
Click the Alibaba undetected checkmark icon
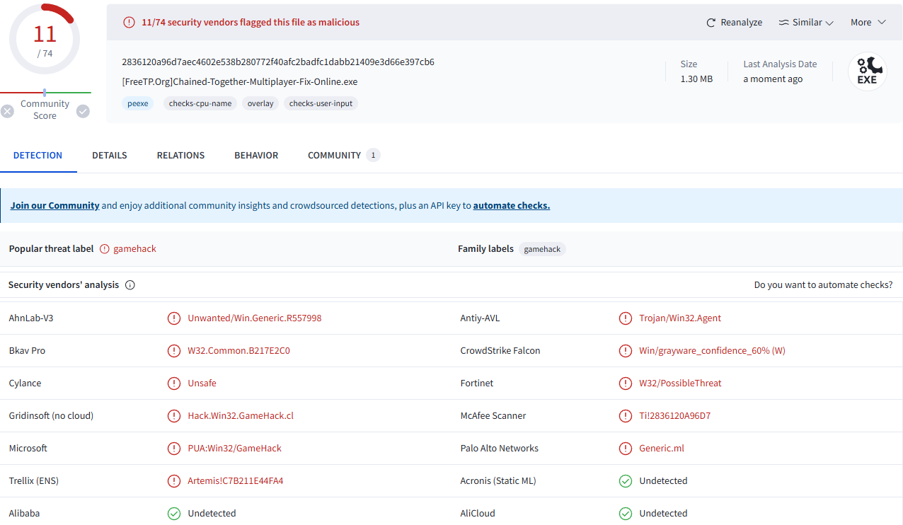[174, 514]
